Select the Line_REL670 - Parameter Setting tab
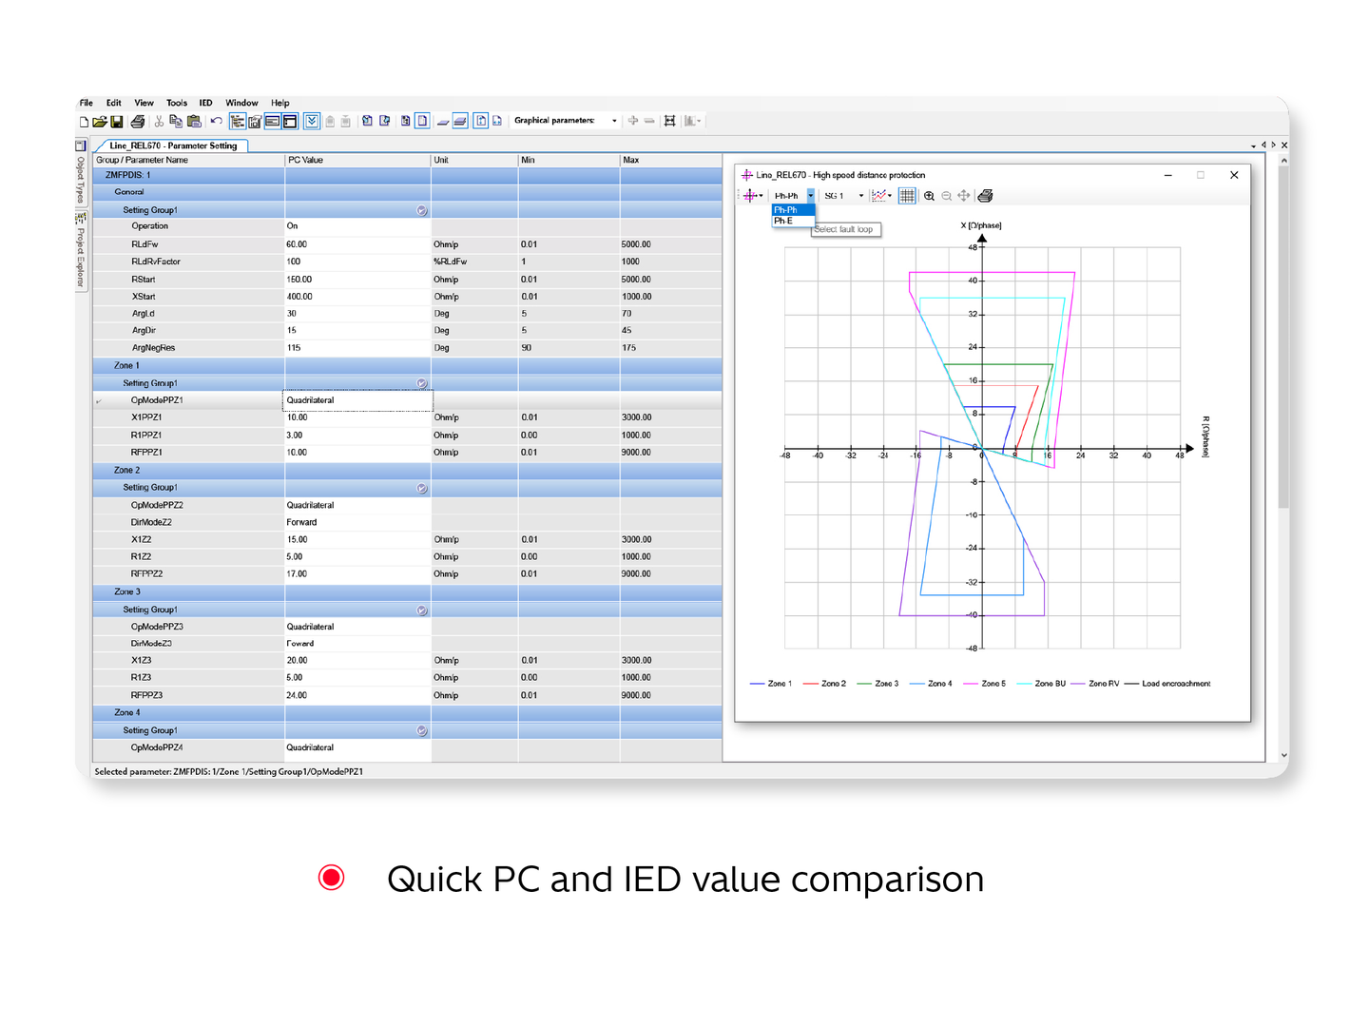The height and width of the screenshot is (1027, 1369). 173,145
